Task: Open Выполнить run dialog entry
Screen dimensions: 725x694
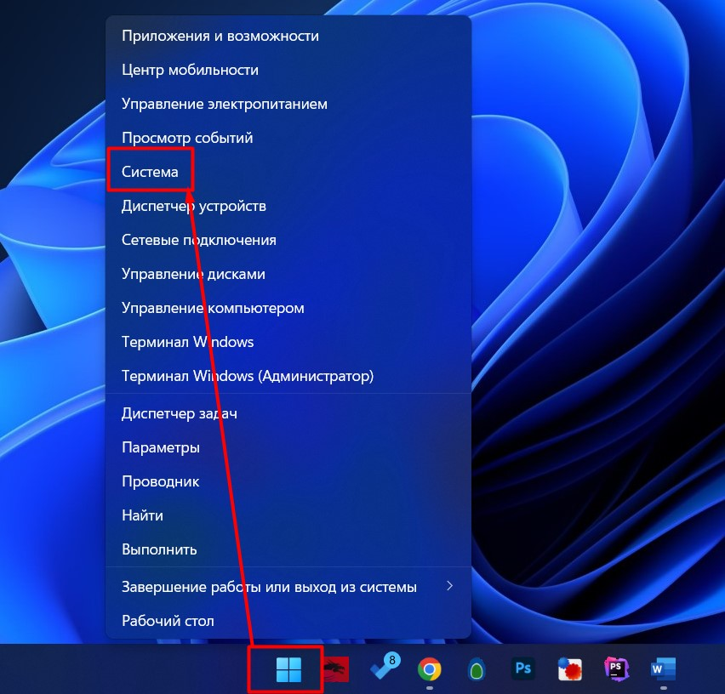Action: [x=288, y=549]
